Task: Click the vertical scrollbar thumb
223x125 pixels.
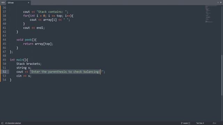Action: coord(222,75)
